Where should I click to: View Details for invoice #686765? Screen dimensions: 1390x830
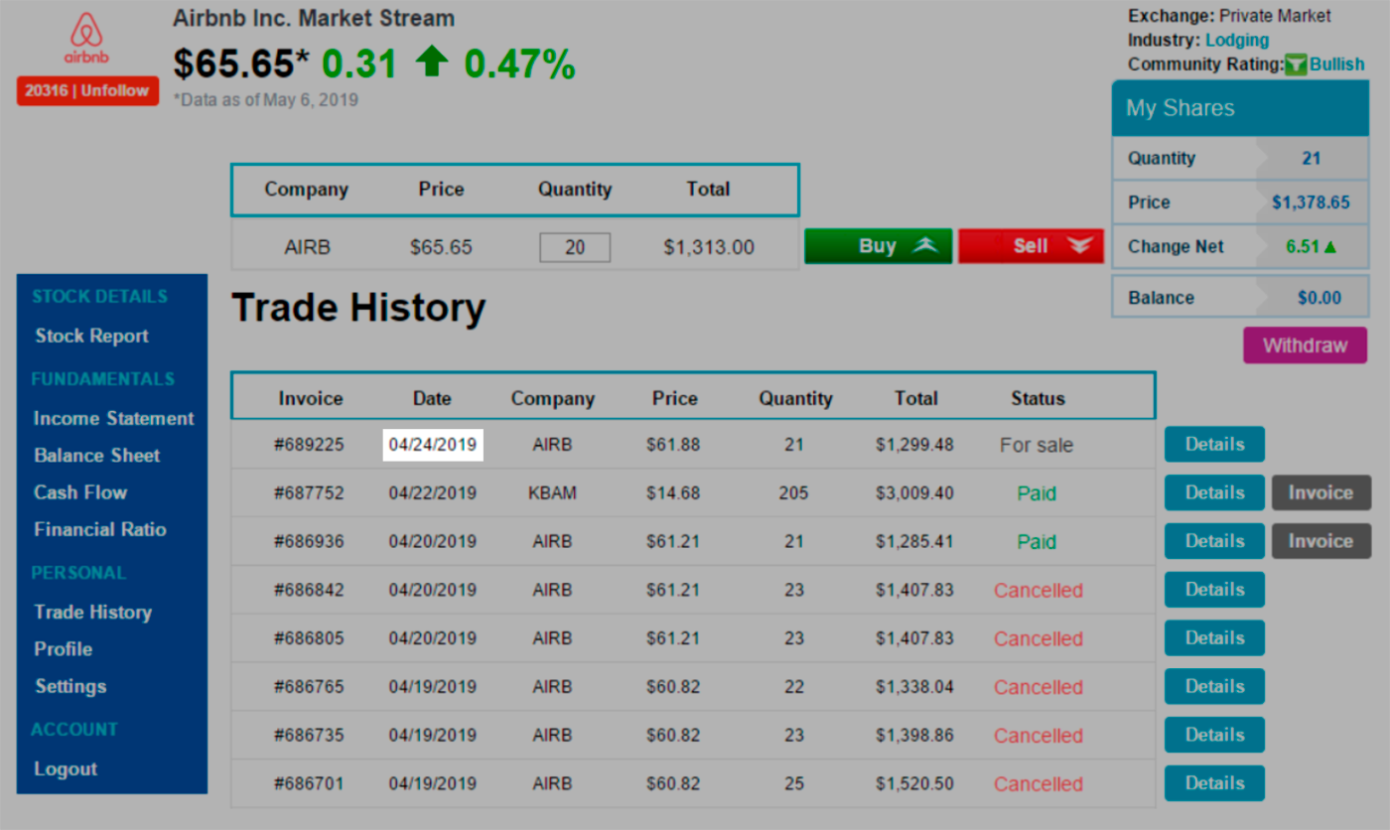point(1214,686)
